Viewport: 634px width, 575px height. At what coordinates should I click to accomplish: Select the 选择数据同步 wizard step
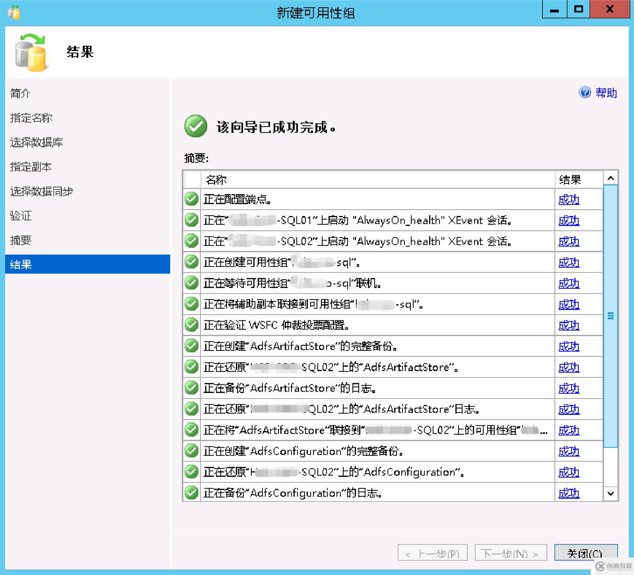point(42,192)
